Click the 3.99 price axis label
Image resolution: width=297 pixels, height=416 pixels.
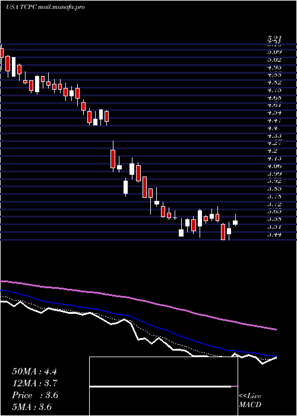click(274, 174)
